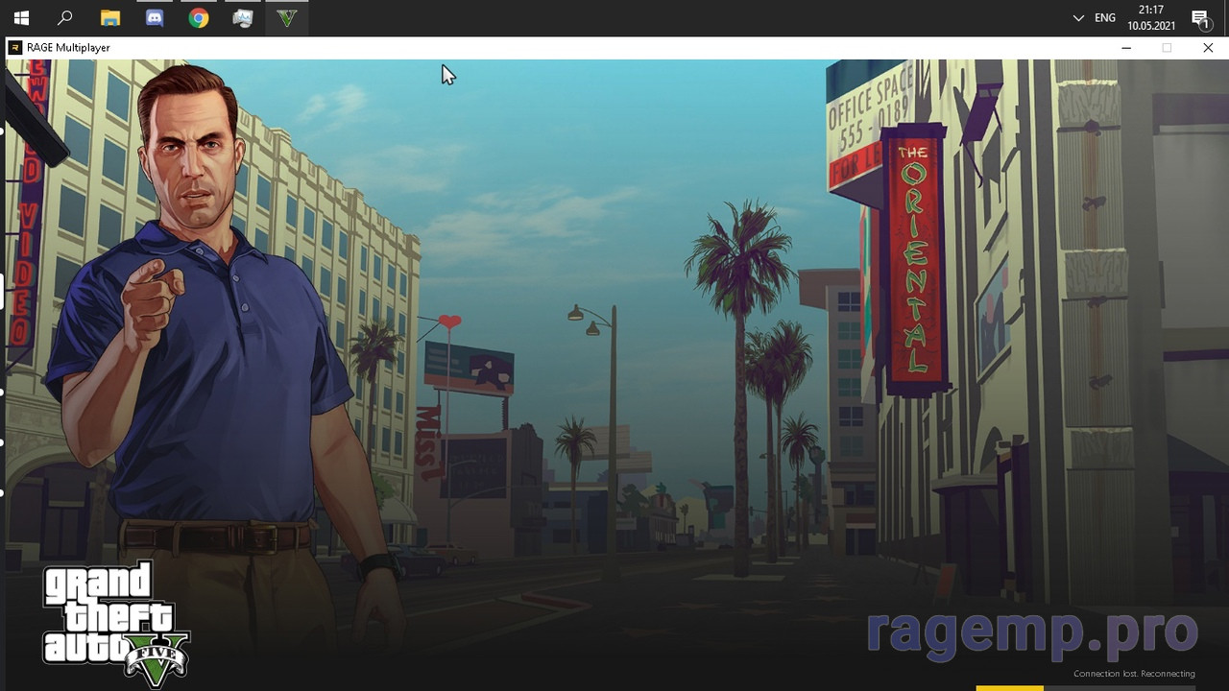This screenshot has width=1229, height=691.
Task: Close the RAGE Multiplayer window
Action: point(1208,47)
